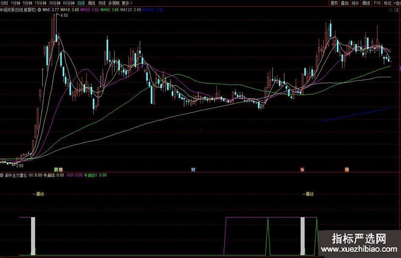Click the 4.50 price high label
The image size is (401, 258).
point(64,16)
